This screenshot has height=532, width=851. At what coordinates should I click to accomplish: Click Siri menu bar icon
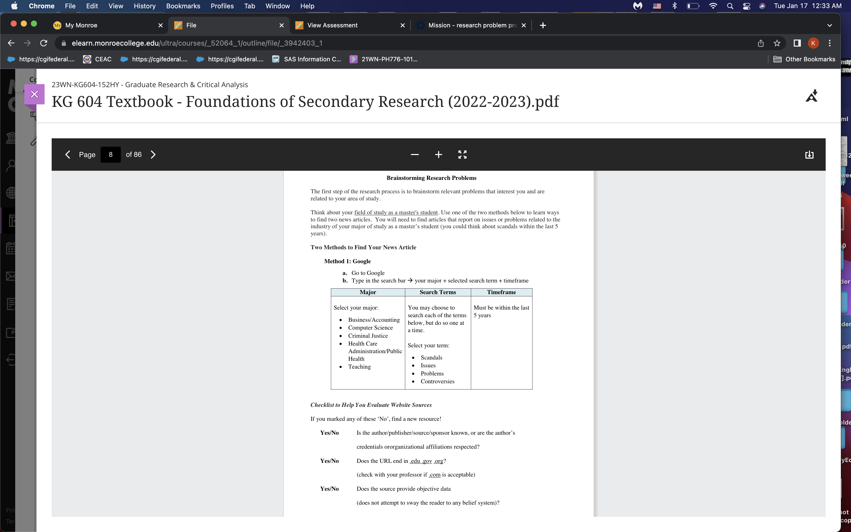click(x=762, y=6)
